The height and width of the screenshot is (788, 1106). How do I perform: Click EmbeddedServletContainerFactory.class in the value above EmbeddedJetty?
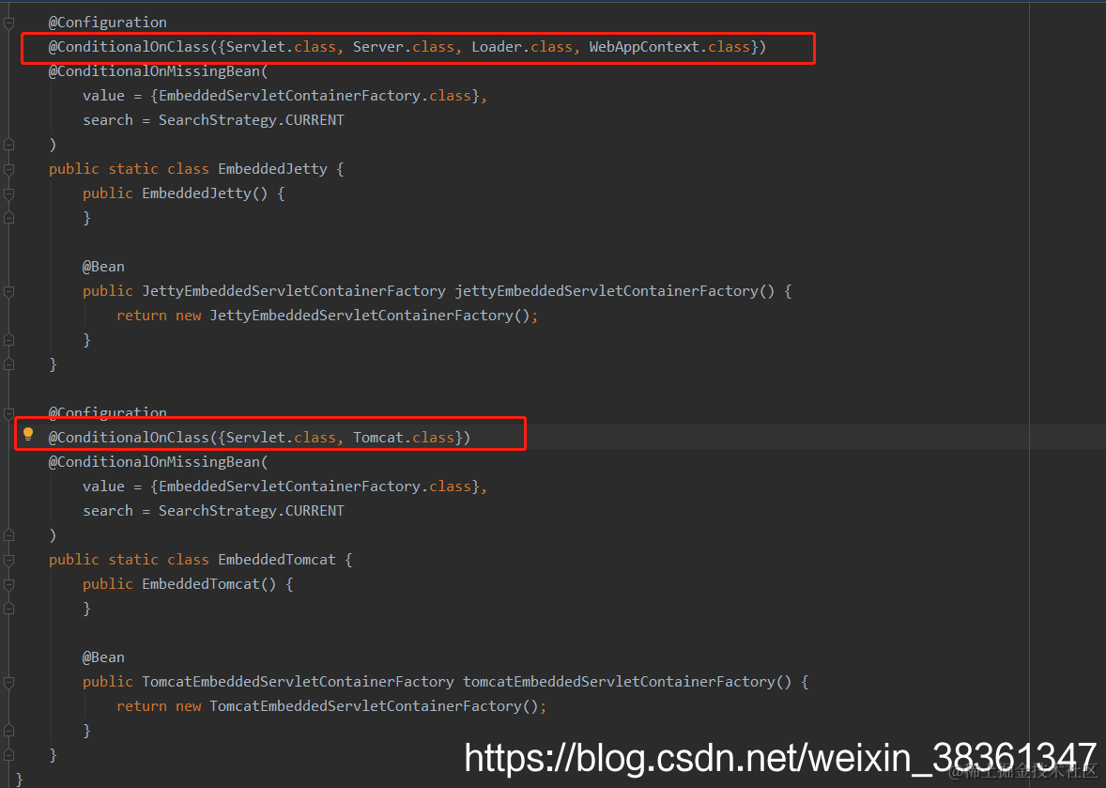[x=315, y=95]
